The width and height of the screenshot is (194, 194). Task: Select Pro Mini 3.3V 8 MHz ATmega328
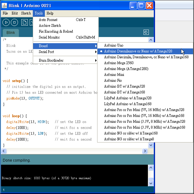point(145,122)
